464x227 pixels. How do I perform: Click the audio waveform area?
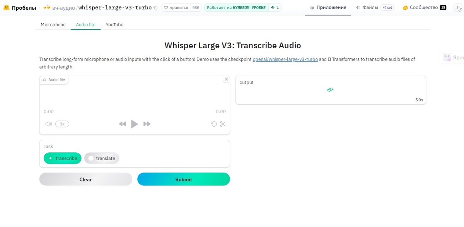pos(135,97)
